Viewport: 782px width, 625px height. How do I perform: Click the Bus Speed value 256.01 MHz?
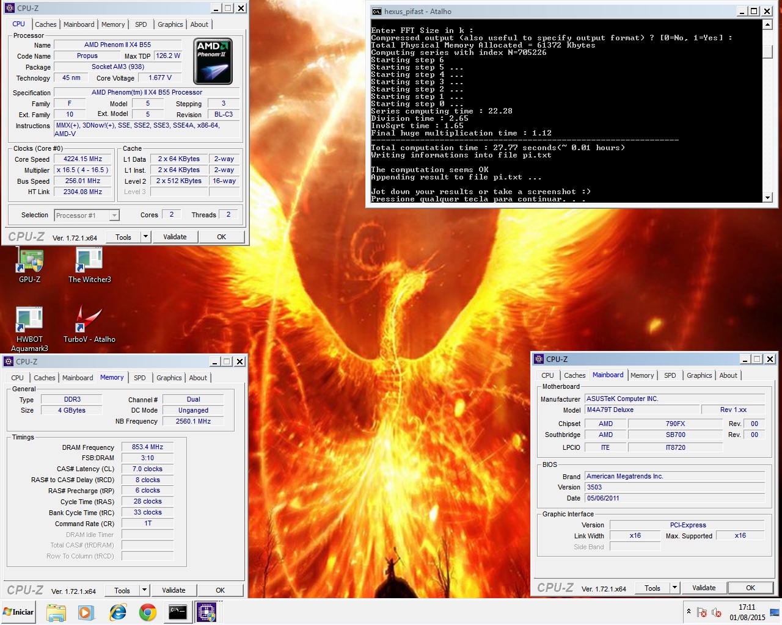click(83, 181)
